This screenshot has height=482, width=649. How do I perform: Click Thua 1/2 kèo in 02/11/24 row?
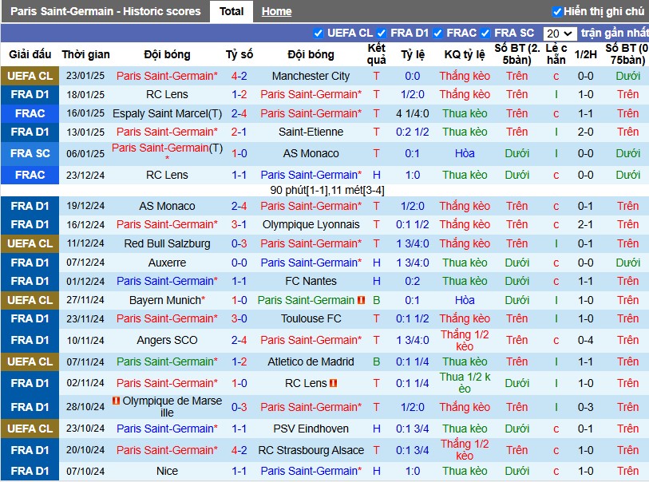[465, 383]
